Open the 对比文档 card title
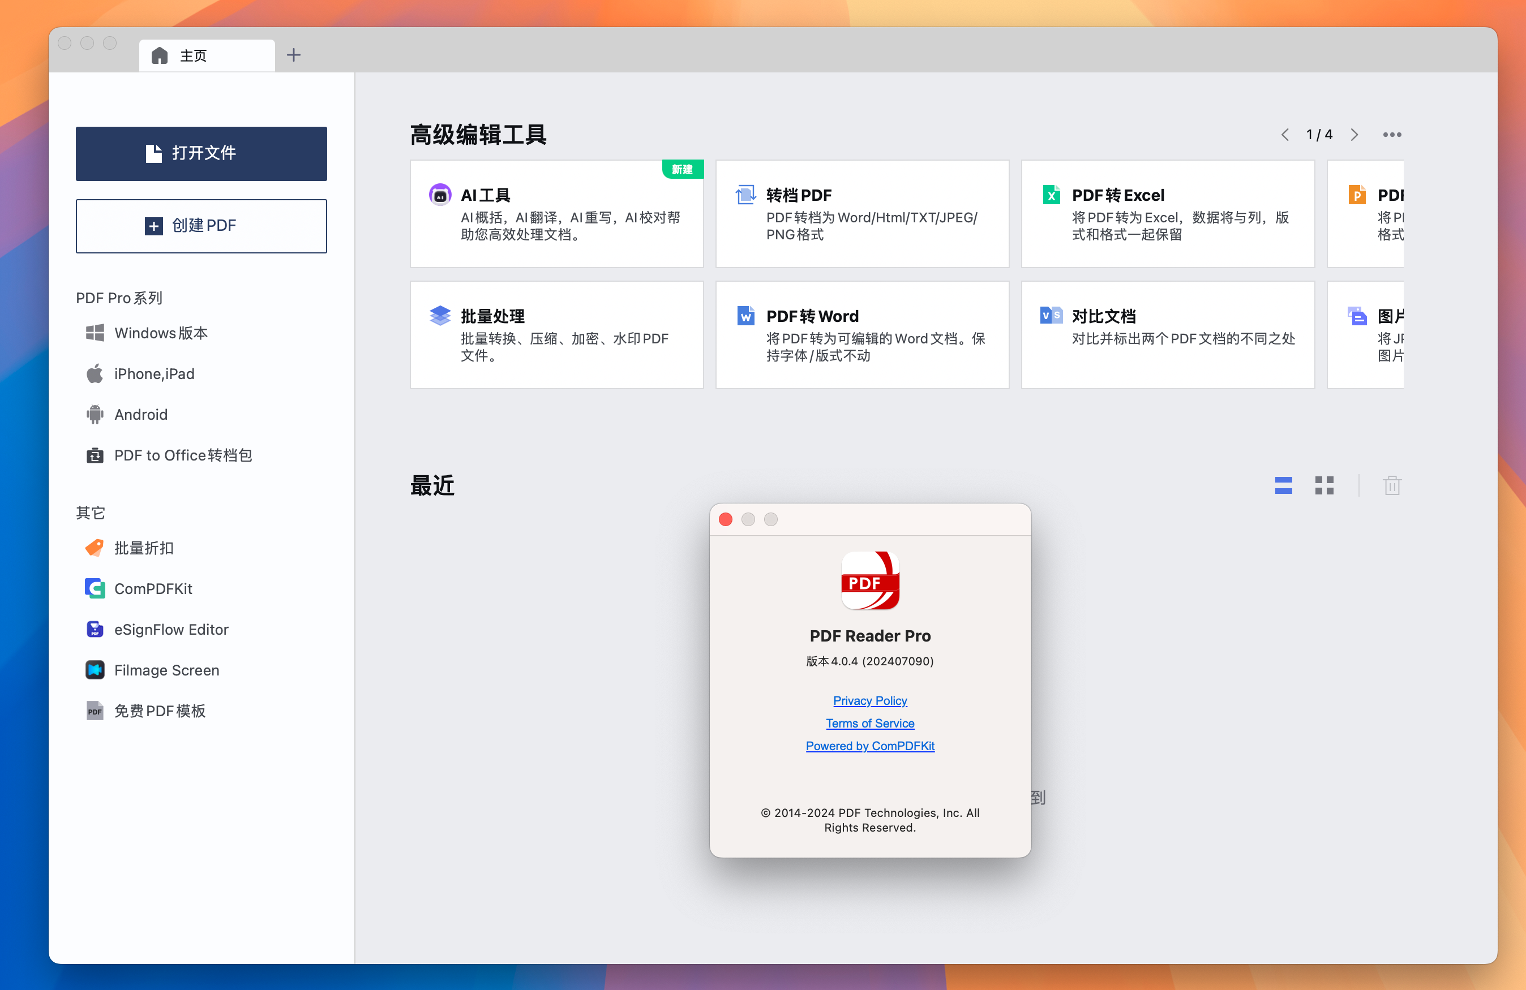1526x990 pixels. (1104, 316)
